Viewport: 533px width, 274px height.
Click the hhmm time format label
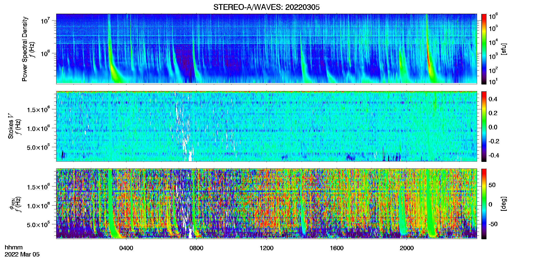[14, 248]
